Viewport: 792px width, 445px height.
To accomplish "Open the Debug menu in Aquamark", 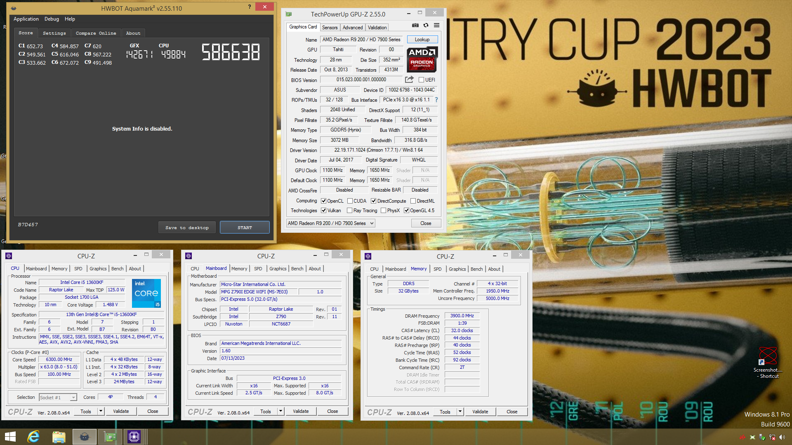I will pyautogui.click(x=52, y=19).
